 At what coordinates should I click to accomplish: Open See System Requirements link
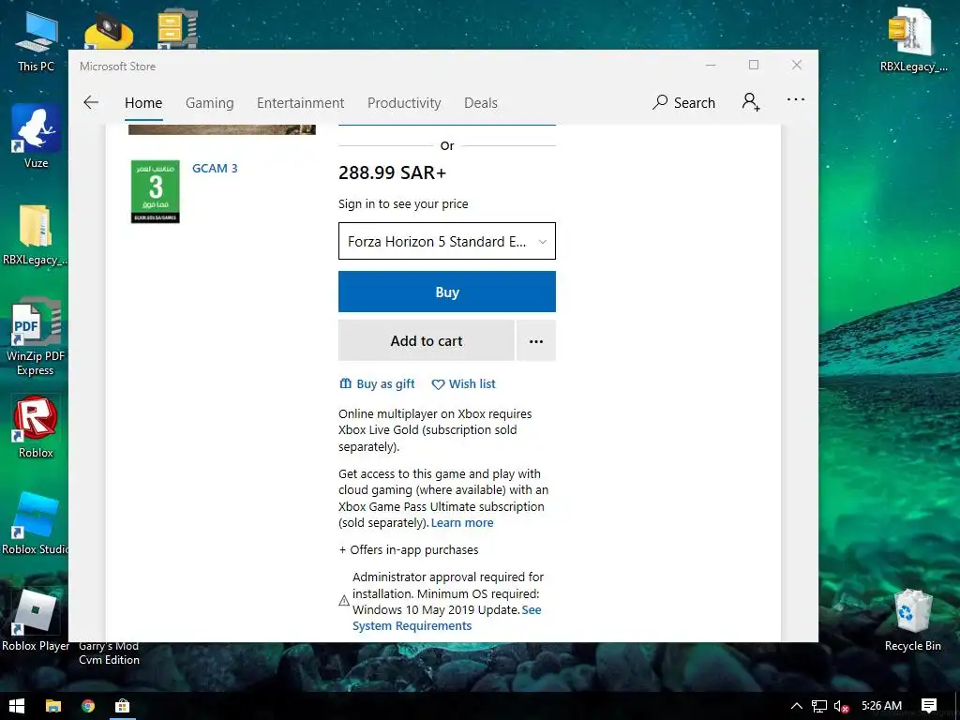[447, 618]
